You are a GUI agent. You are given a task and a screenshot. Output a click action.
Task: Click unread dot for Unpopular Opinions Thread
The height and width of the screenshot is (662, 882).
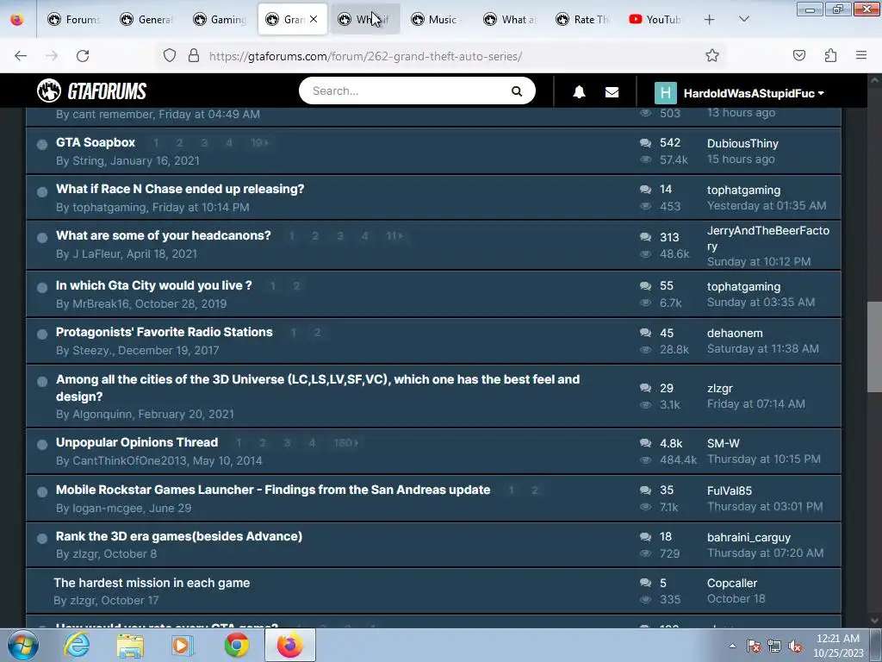click(x=42, y=445)
